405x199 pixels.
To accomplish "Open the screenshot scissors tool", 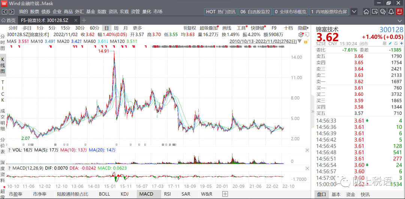I will [x=375, y=12].
